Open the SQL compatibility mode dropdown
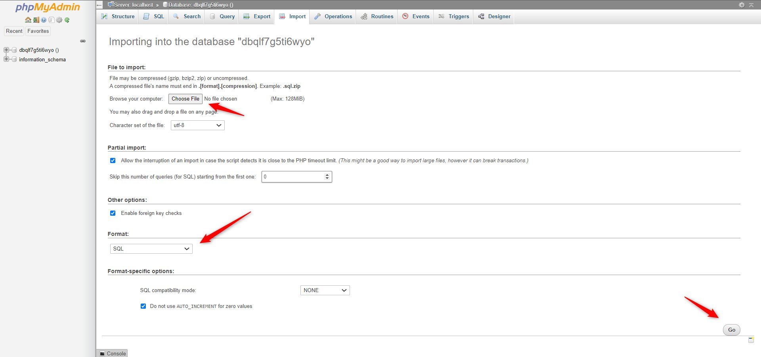Viewport: 761px width, 357px height. [x=325, y=290]
